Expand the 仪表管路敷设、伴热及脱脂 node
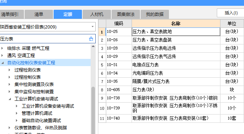Viewport: 244px width, 134px height. click(x=9, y=127)
